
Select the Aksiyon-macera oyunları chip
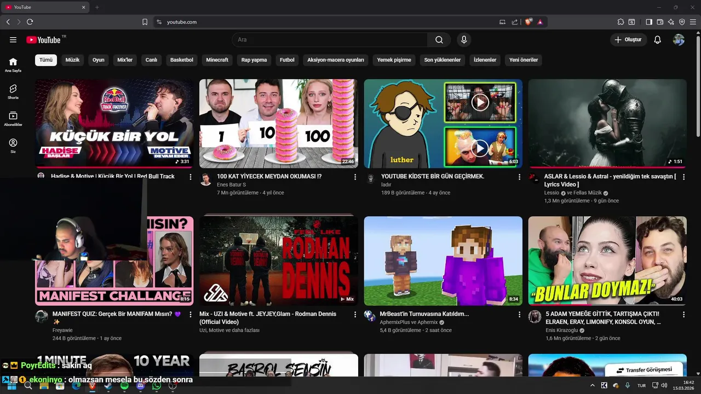point(336,60)
